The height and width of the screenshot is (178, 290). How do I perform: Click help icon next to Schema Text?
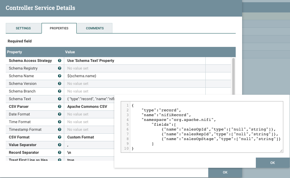60,99
